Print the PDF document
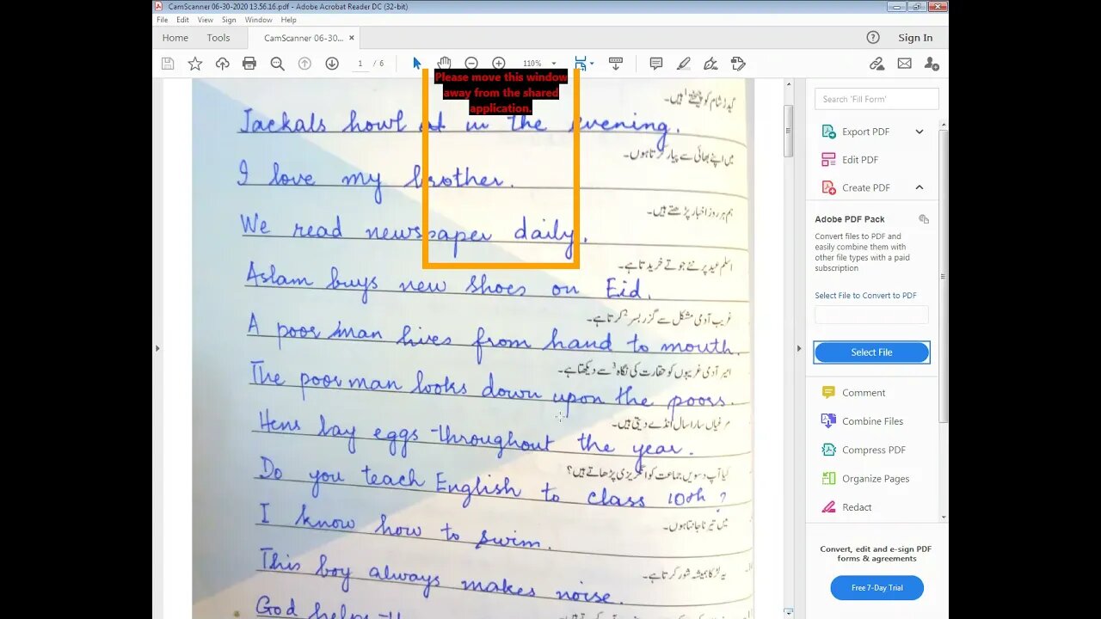Screen dimensions: 1101x619 coord(249,64)
